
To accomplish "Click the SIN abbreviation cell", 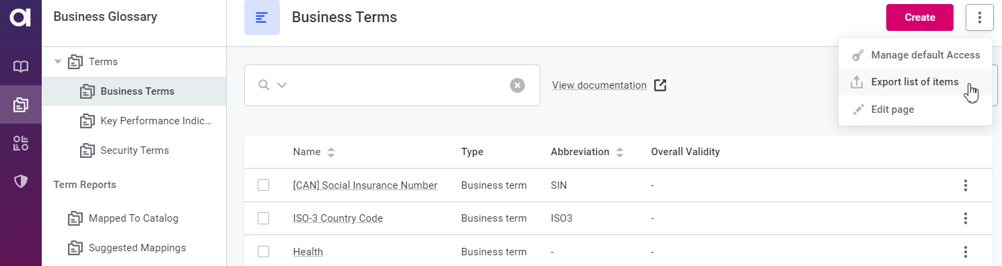I will pos(559,185).
